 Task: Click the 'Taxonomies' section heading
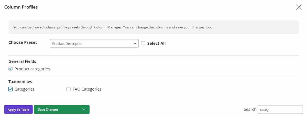tap(20, 82)
